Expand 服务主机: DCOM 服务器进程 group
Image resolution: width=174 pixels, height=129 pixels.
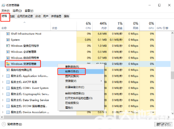pyautogui.click(x=3, y=106)
